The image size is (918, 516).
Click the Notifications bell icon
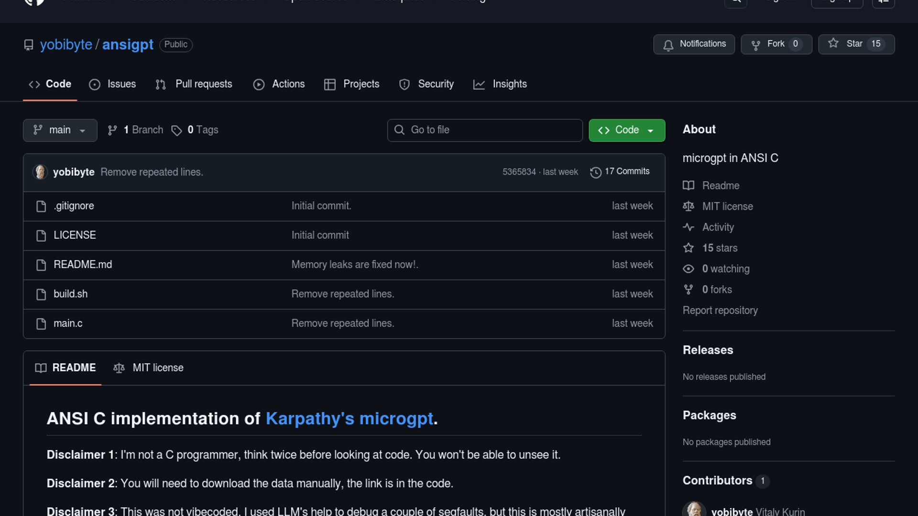point(668,45)
